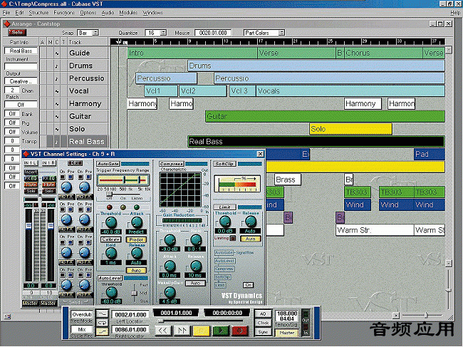Screen dimensions: 463x347
Task: Click the MakeUpGain Auto button
Action: click(195, 283)
